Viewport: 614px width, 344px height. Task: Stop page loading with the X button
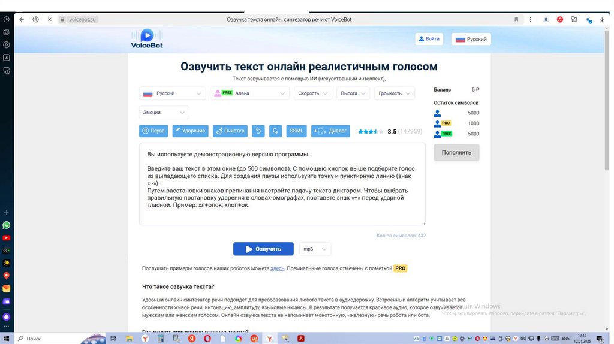(50, 19)
